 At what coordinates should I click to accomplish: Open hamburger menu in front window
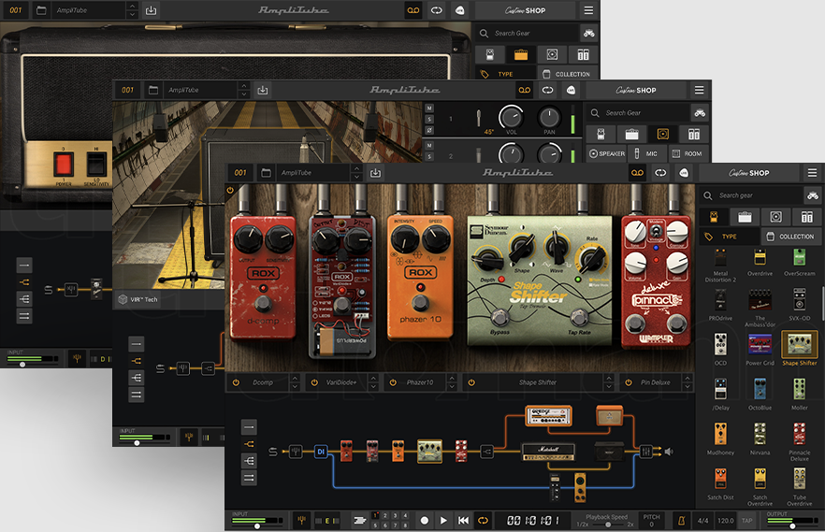pos(812,173)
